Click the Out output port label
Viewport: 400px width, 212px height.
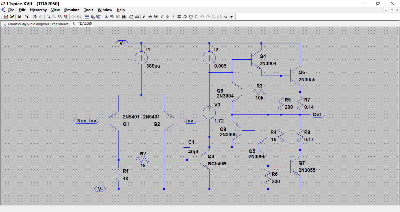click(x=317, y=114)
